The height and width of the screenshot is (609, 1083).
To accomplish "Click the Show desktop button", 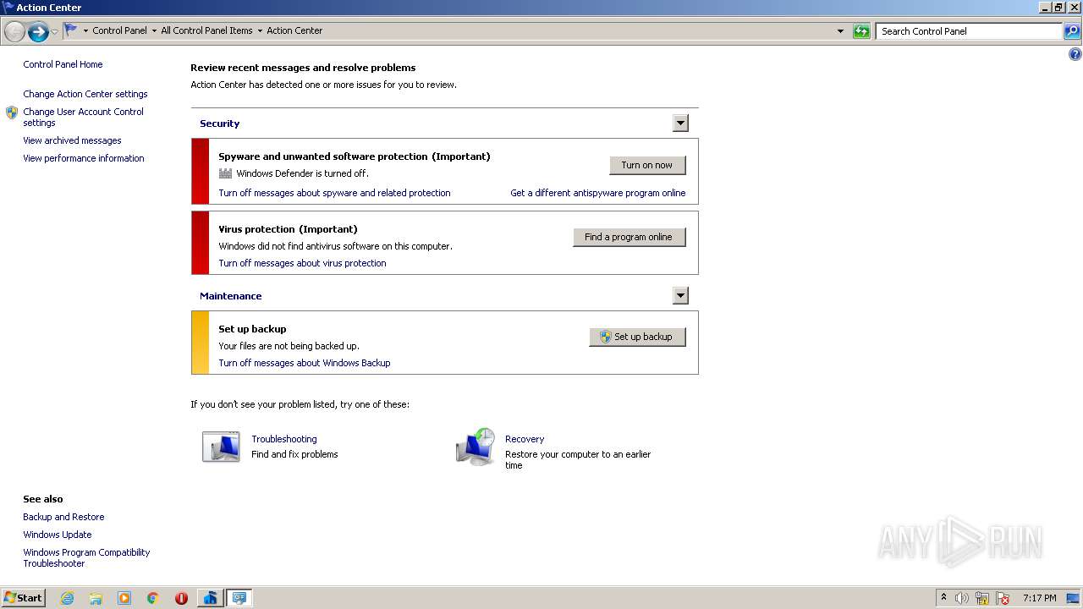I will [1075, 598].
